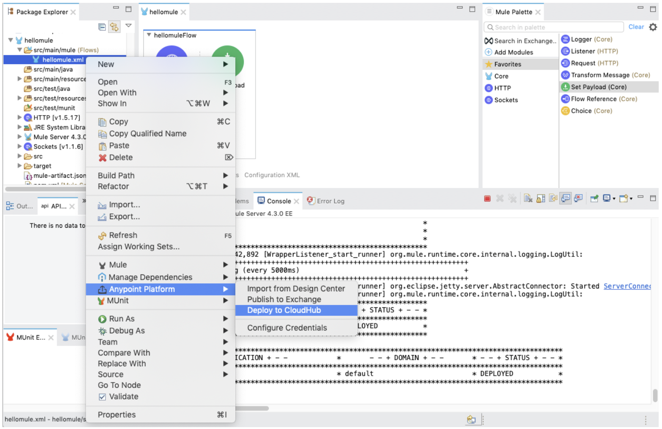Click the Pin Console icon
Screen dimensions: 662x429
[594, 198]
